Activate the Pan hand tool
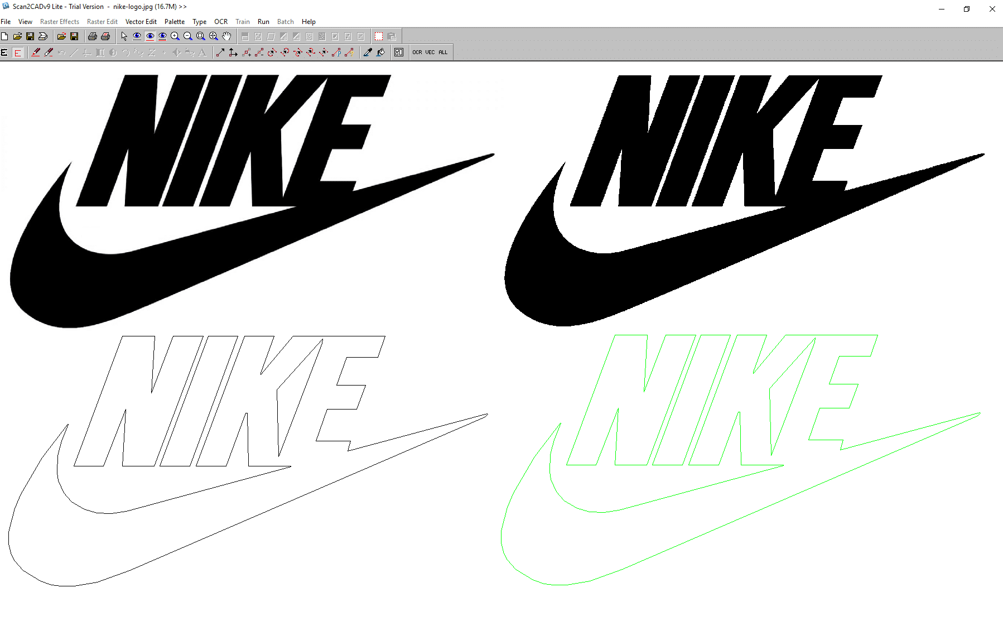Screen dimensions: 1003x626 tap(226, 36)
